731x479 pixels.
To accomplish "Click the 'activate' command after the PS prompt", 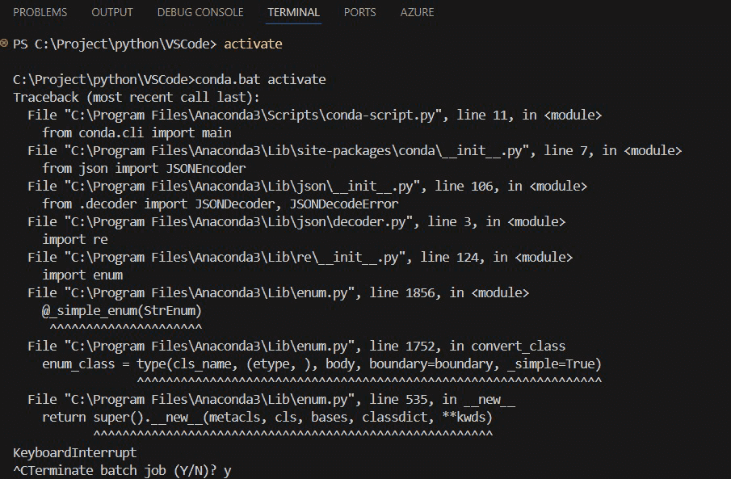I will coord(253,44).
